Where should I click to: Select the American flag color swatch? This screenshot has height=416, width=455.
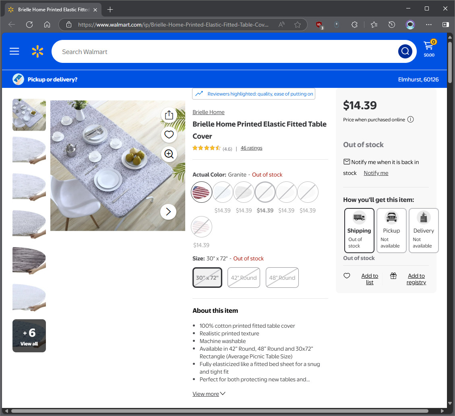tap(201, 192)
